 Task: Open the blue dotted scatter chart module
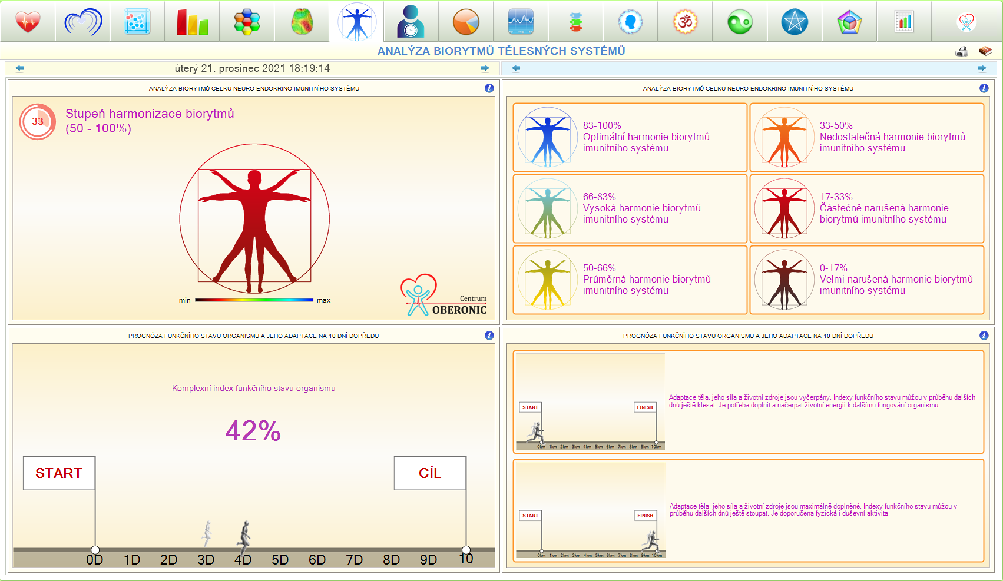137,22
